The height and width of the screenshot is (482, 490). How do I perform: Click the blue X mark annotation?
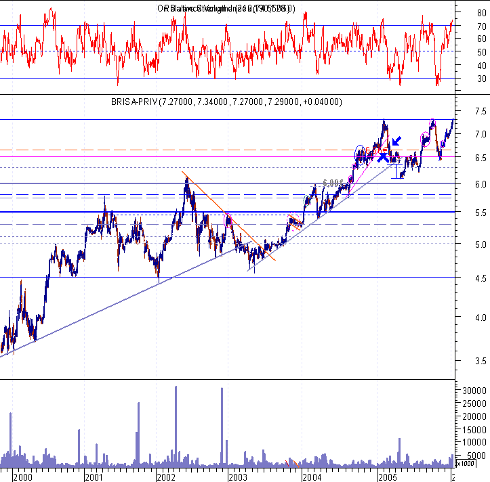click(382, 157)
